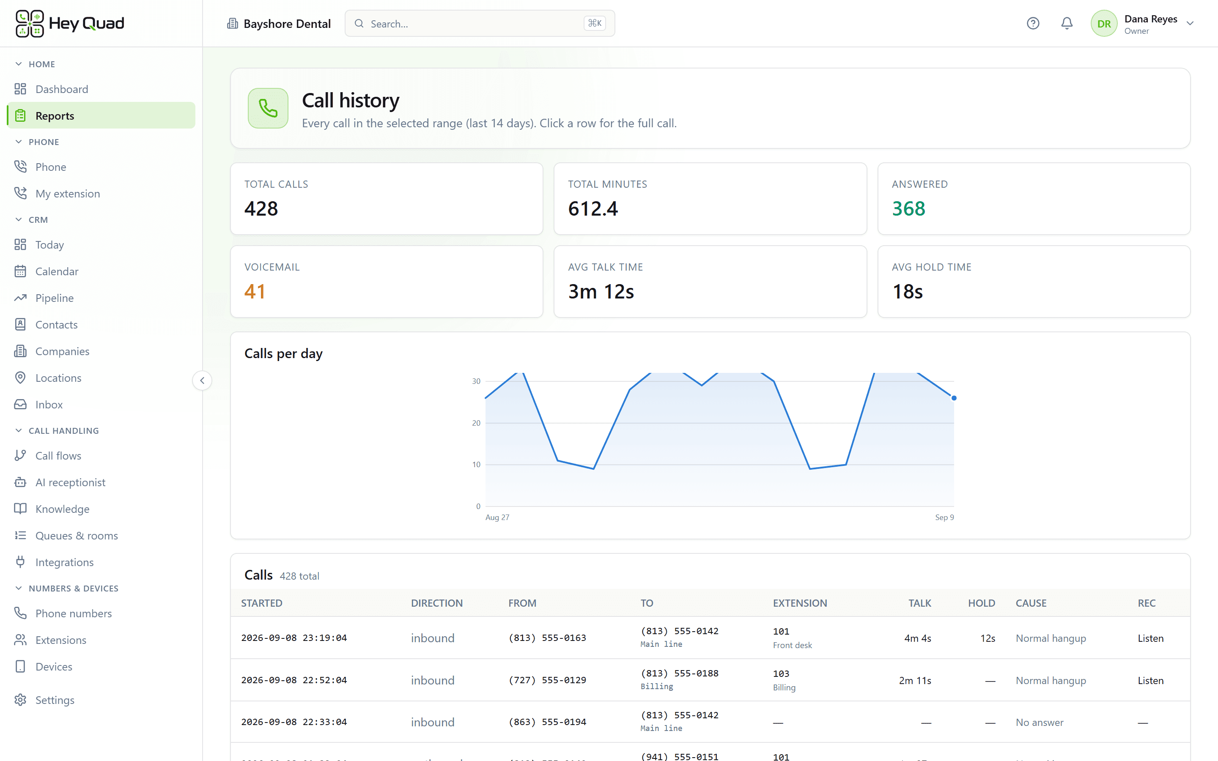
Task: Sort calls by STARTED column
Action: (x=261, y=602)
